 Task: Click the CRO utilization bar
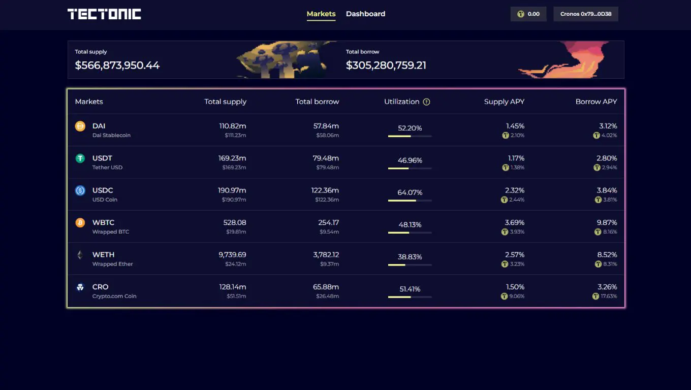tap(410, 297)
